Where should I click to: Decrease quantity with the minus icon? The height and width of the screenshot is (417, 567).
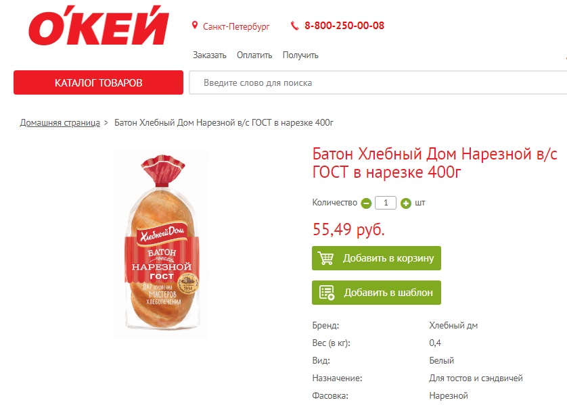click(x=366, y=203)
